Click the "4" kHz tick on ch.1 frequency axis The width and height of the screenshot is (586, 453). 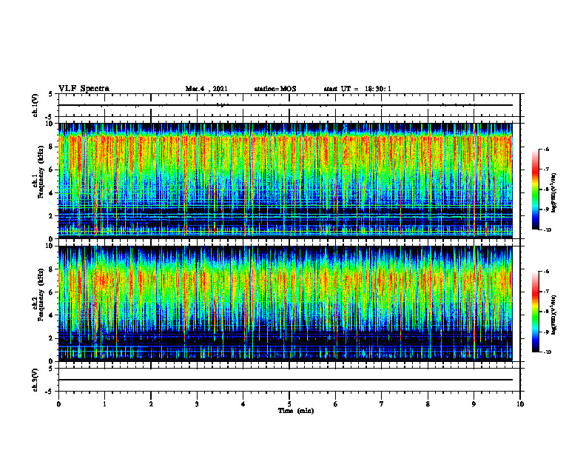click(52, 193)
